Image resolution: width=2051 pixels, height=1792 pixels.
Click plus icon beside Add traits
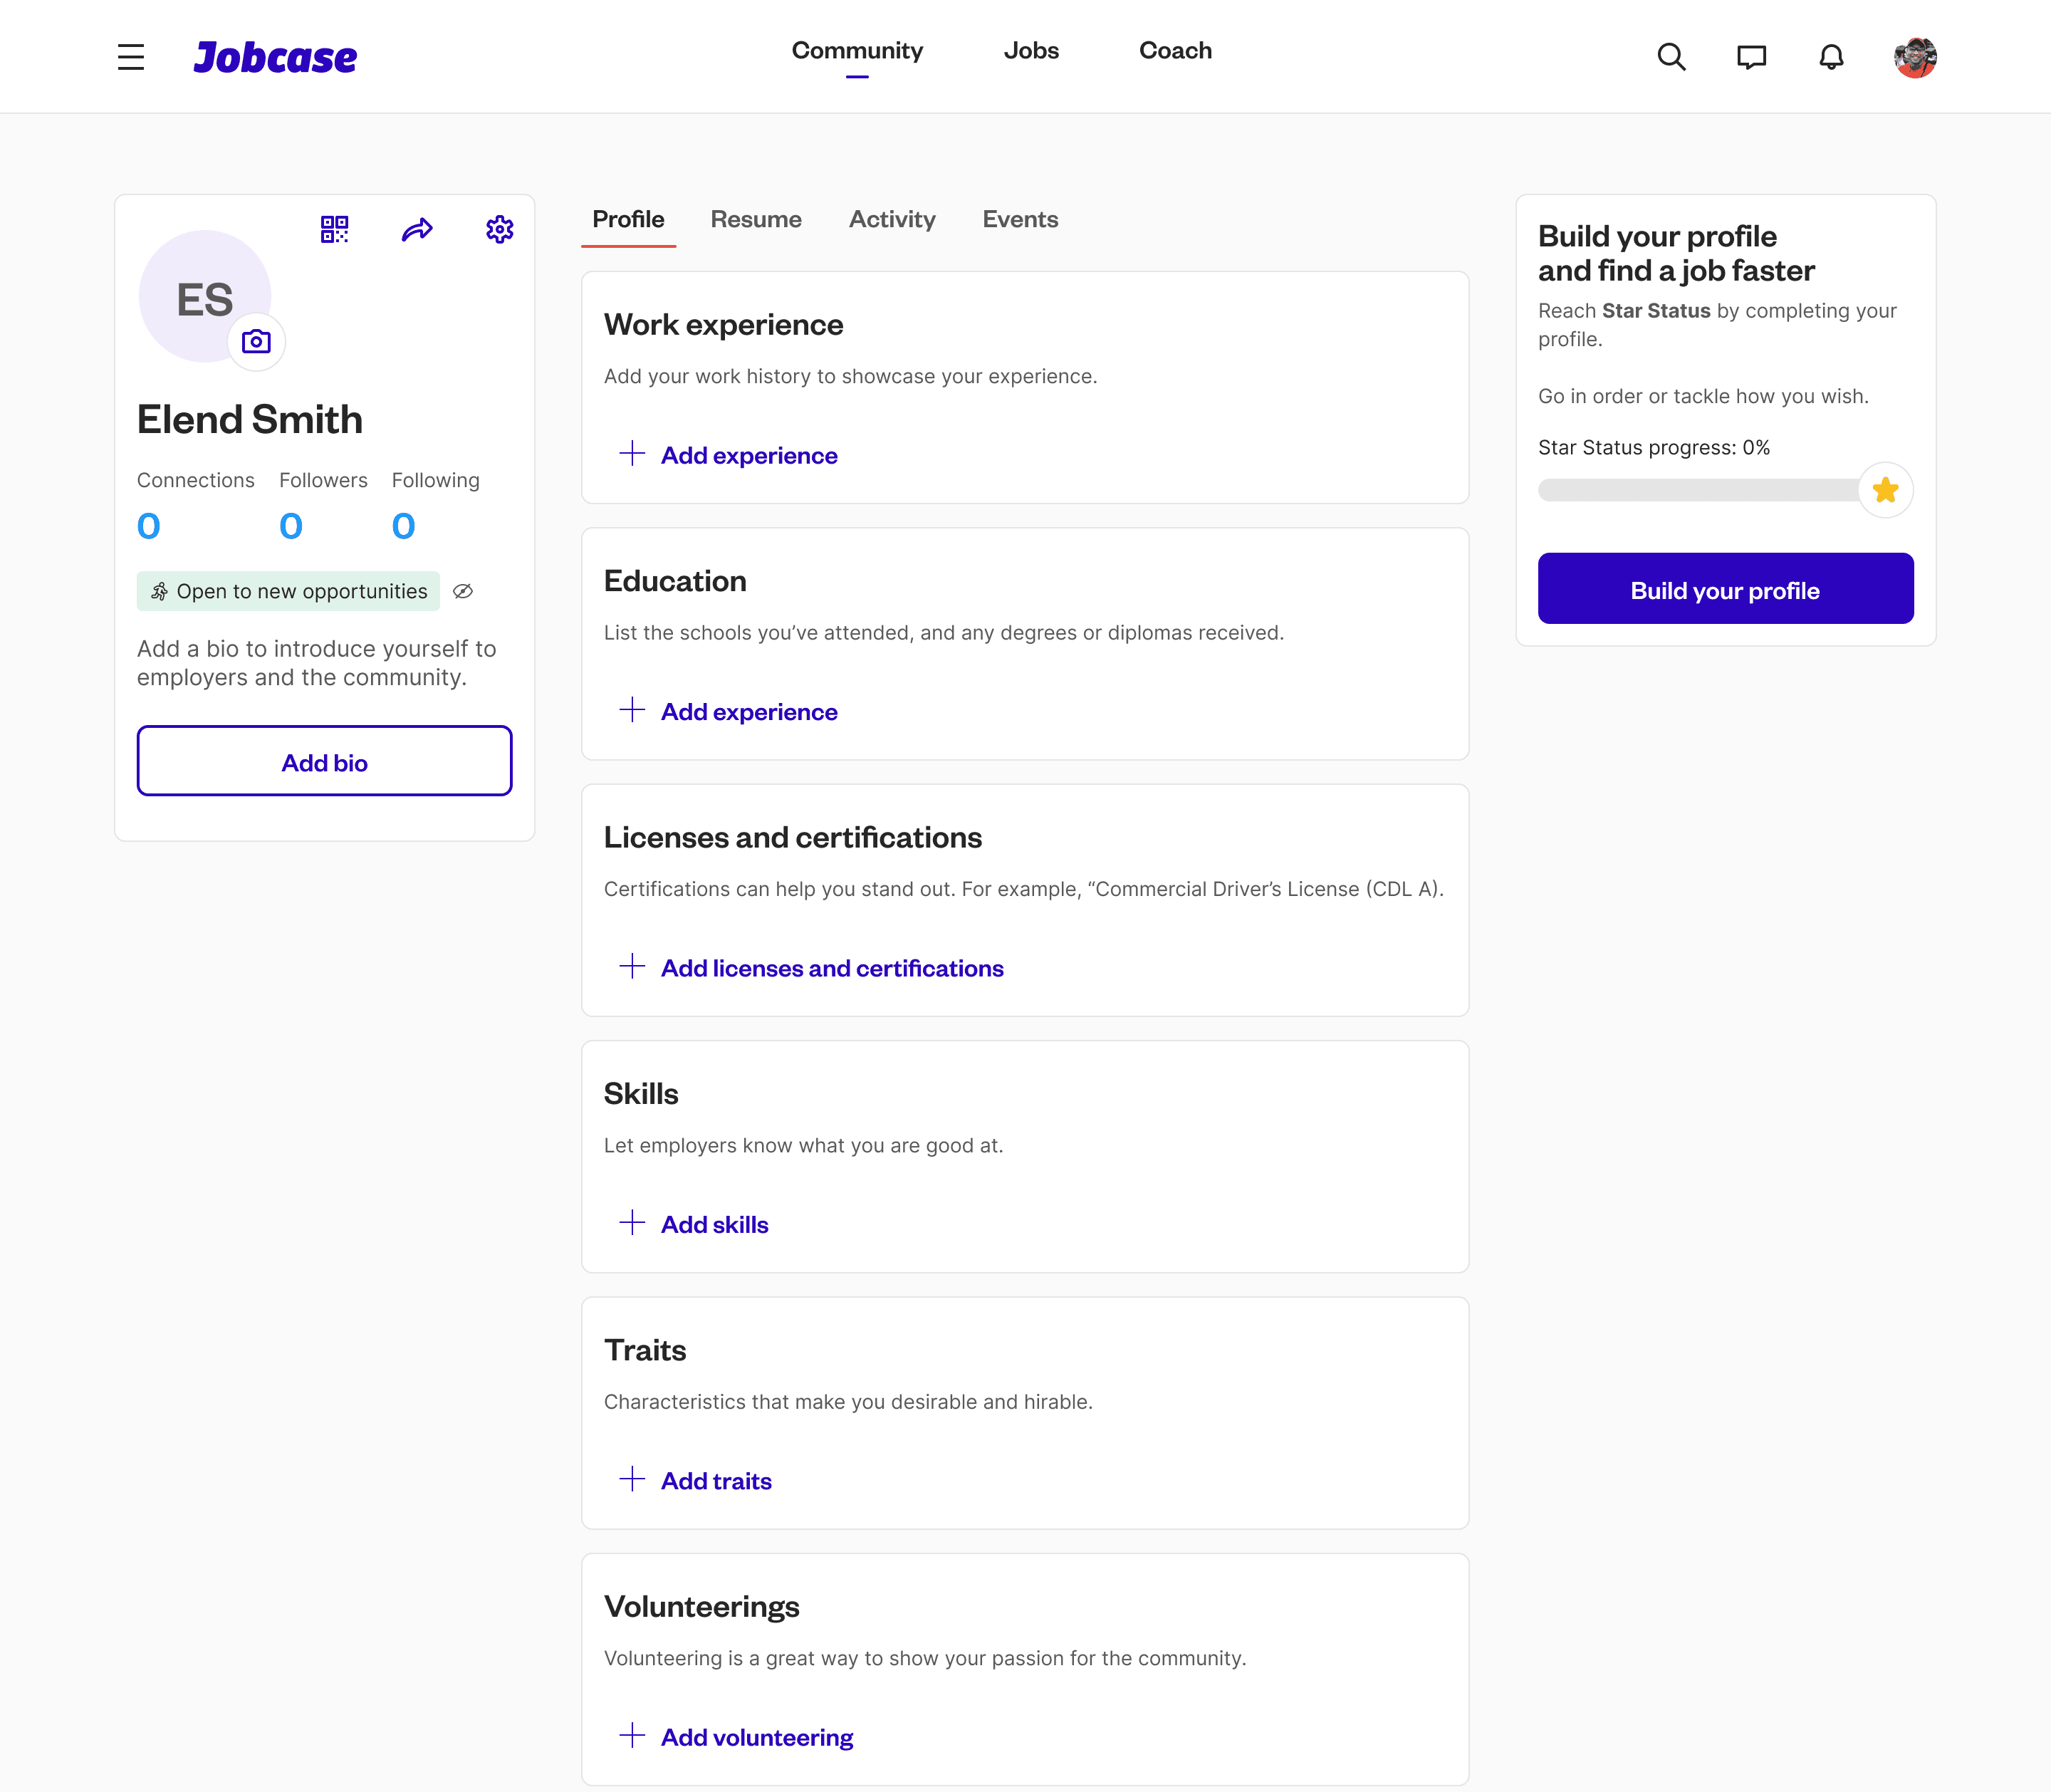(632, 1478)
